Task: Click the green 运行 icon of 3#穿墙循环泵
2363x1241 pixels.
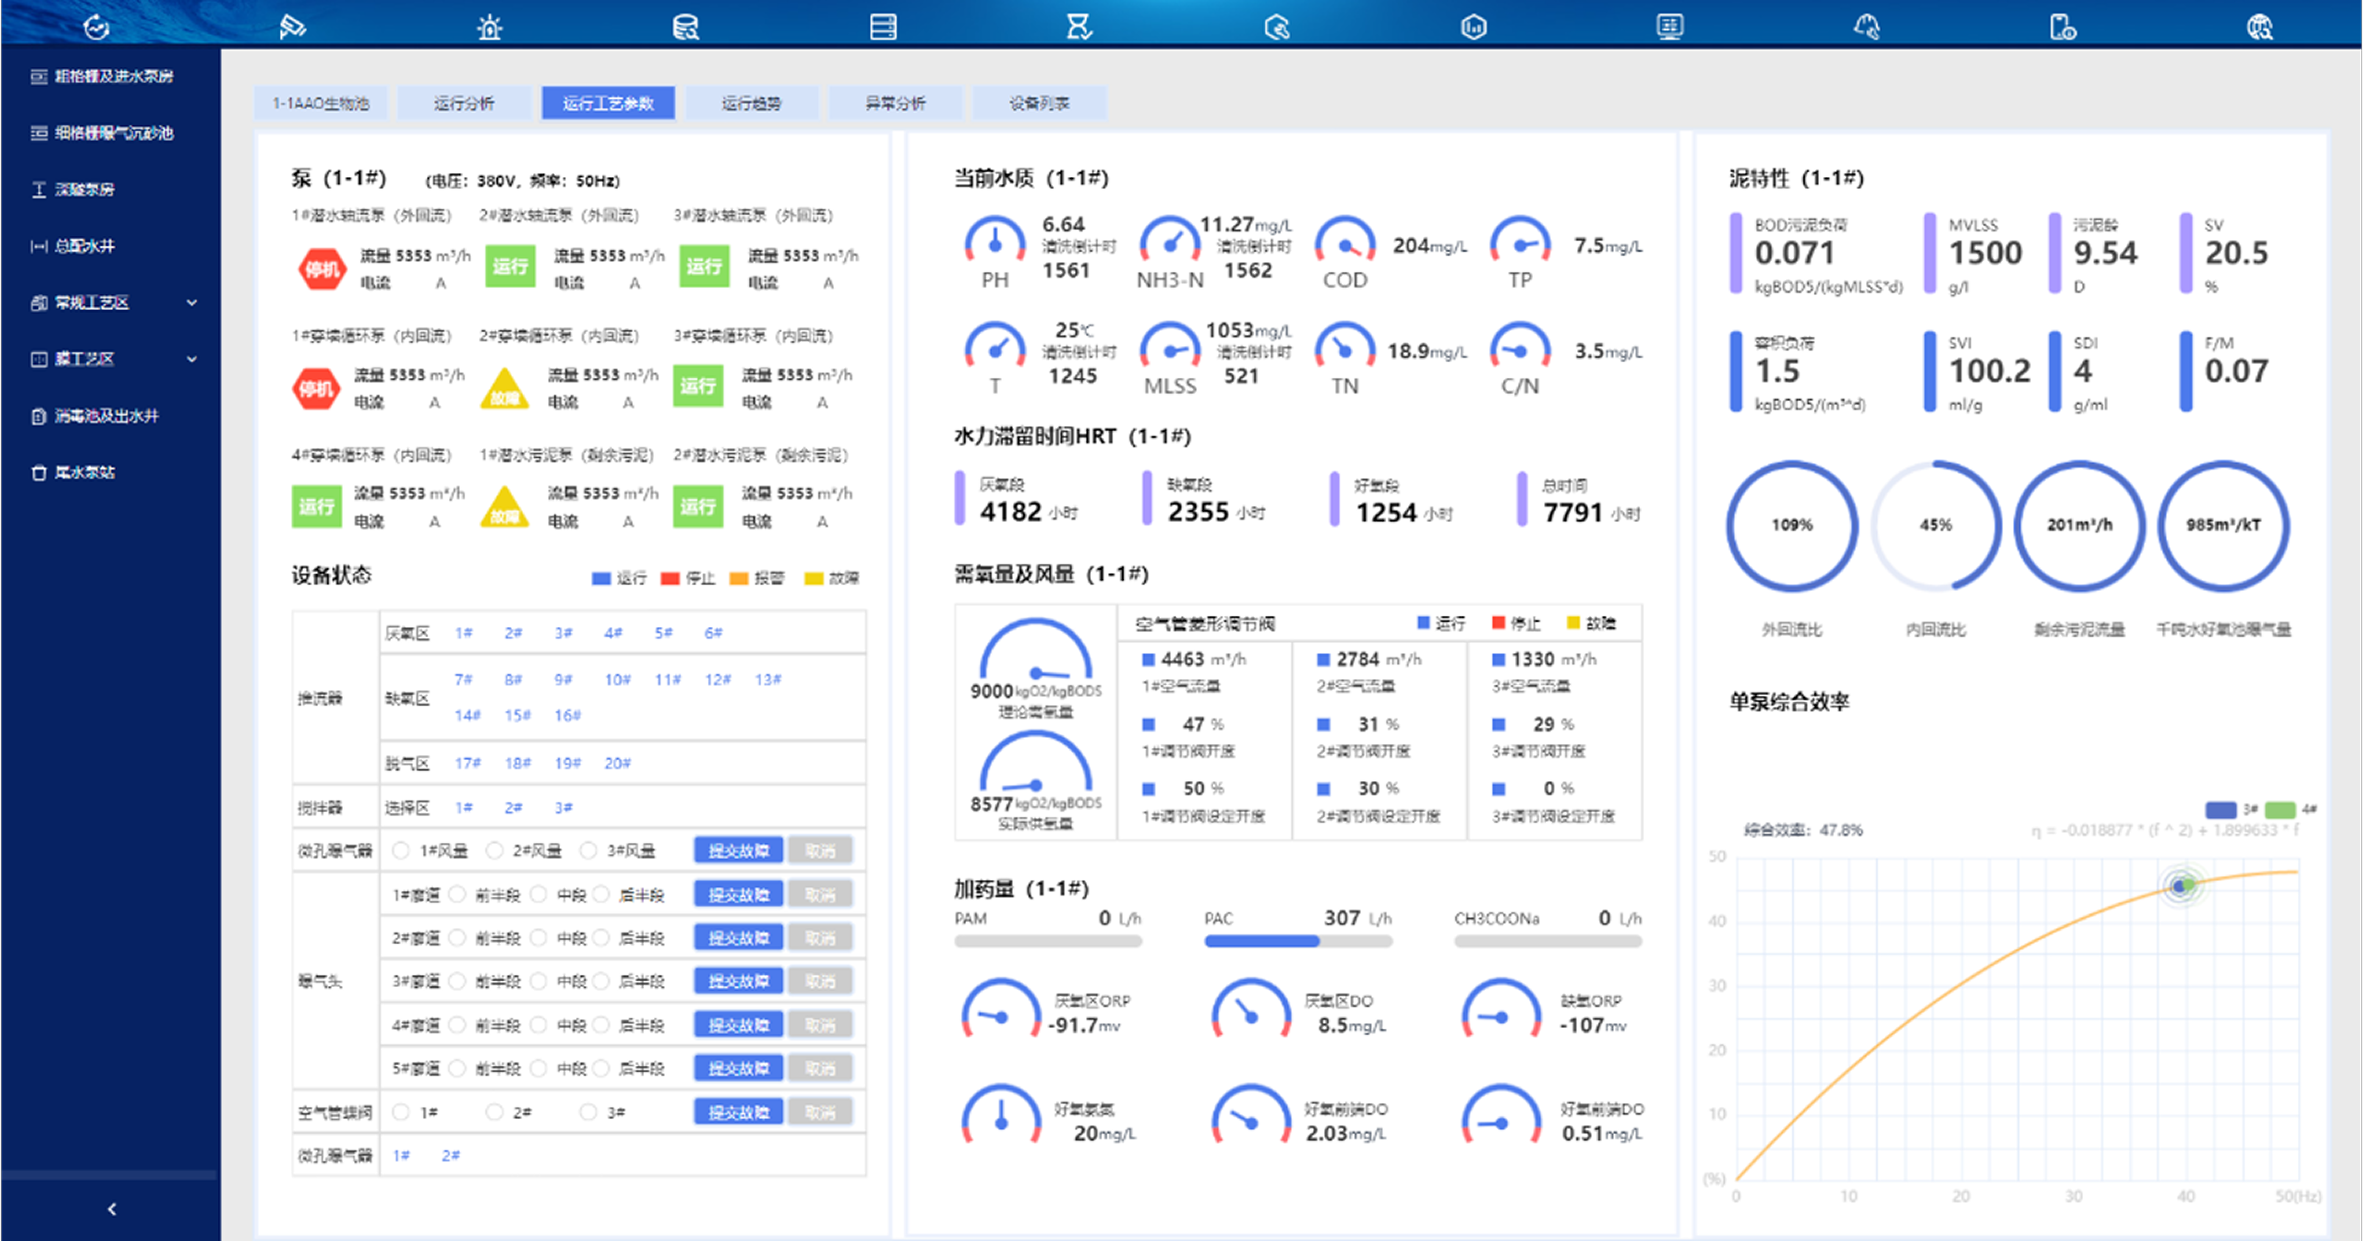Action: coord(698,386)
